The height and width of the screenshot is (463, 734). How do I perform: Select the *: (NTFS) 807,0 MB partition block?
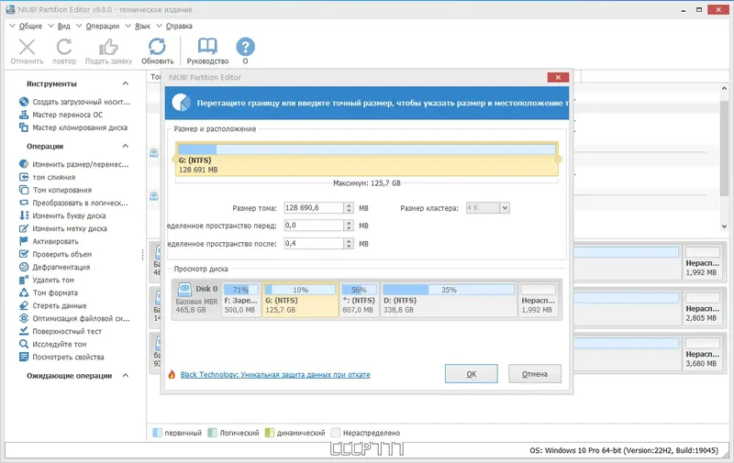359,299
